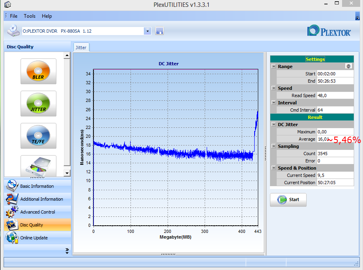Click the @ button in Range row
Screen dimensions: 363x270
pos(348,66)
